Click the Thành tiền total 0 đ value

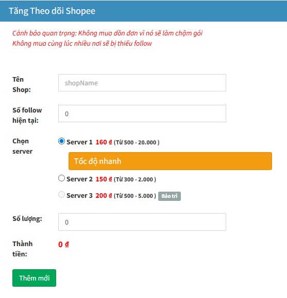64,245
